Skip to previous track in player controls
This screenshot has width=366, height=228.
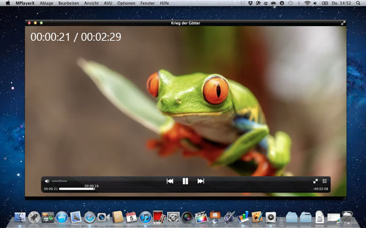point(170,181)
